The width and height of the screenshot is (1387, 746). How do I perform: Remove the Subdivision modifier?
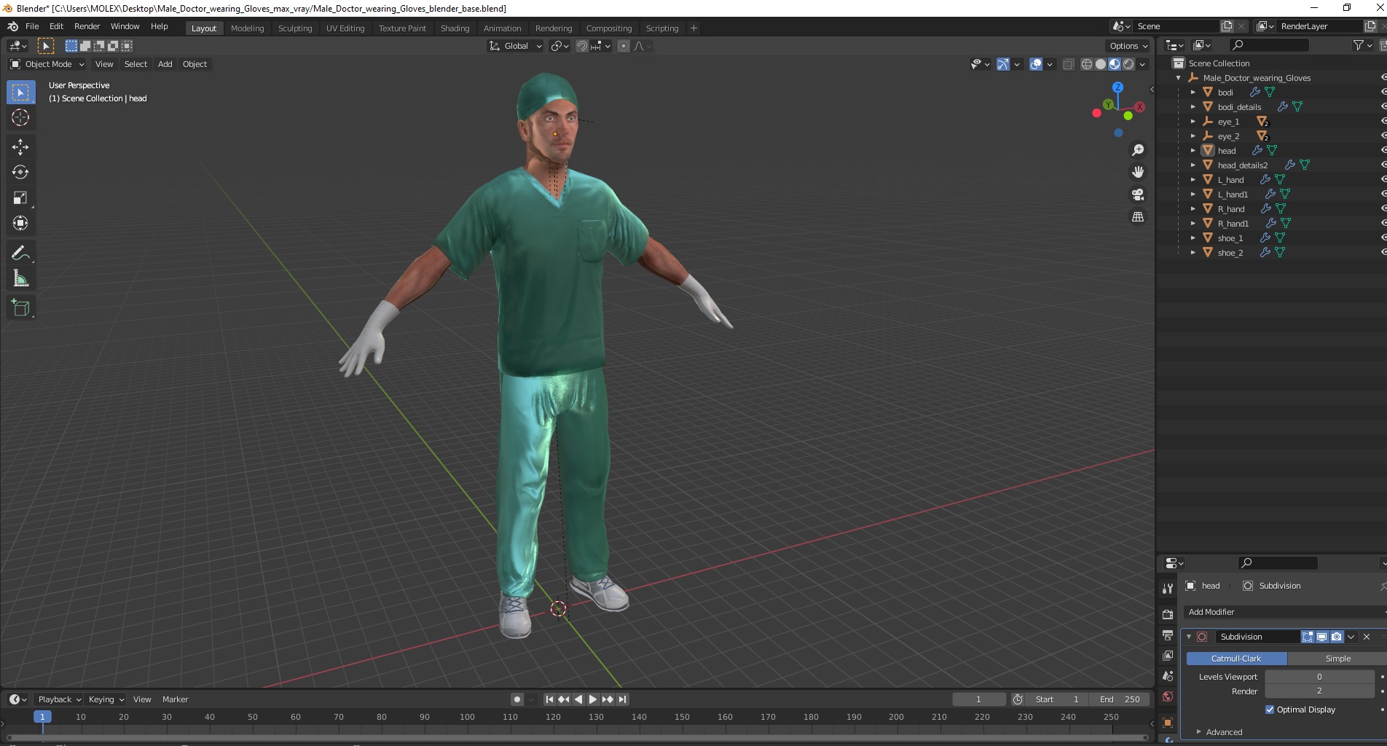tap(1367, 637)
